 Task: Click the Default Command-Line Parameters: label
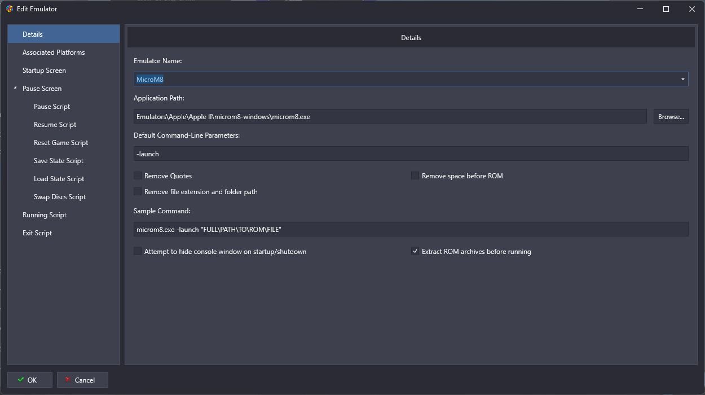[x=187, y=135]
